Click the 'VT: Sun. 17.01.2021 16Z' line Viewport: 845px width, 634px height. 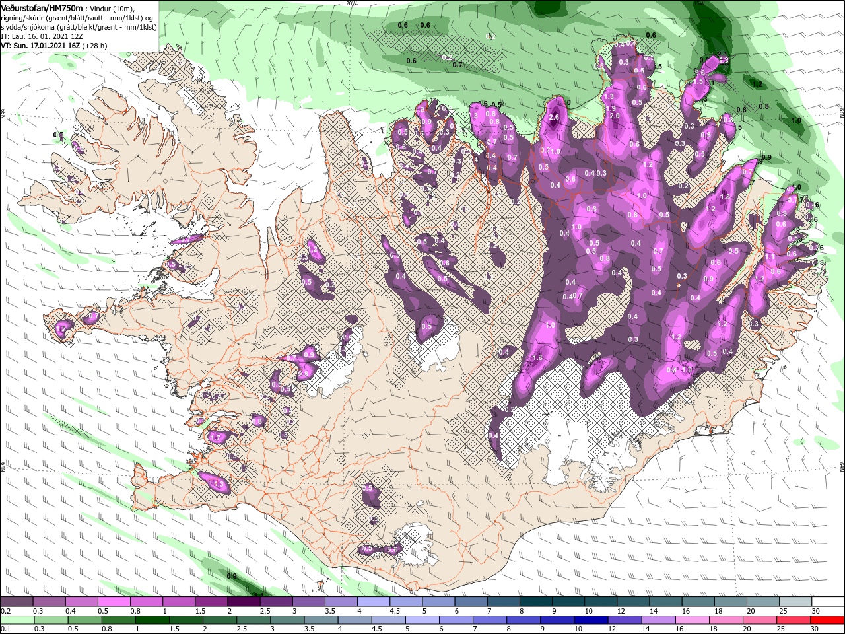click(x=41, y=46)
